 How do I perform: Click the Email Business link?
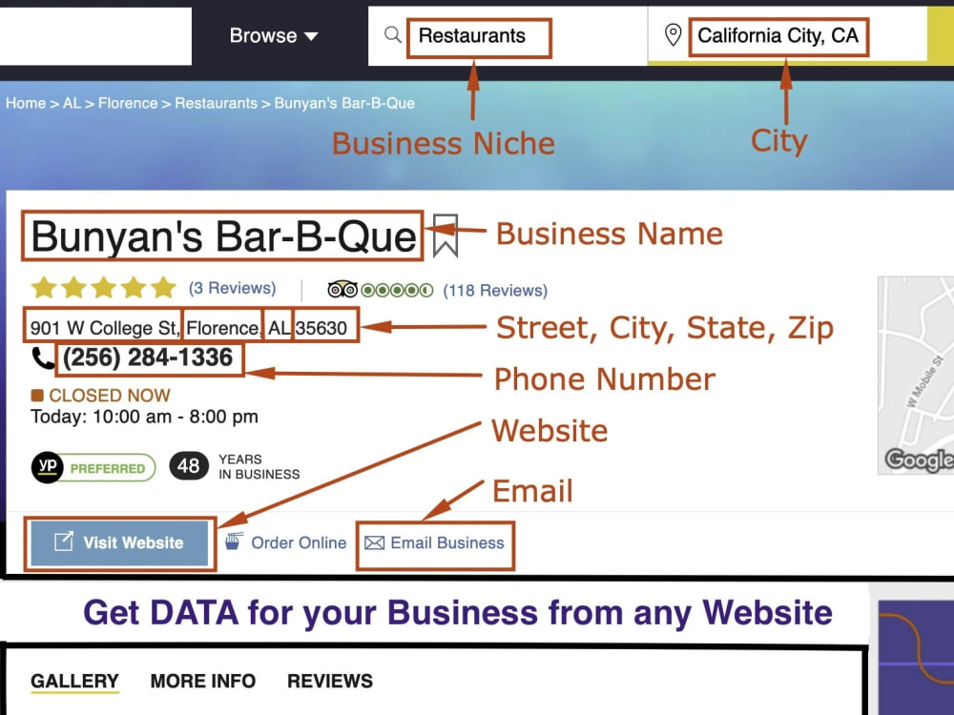point(447,542)
